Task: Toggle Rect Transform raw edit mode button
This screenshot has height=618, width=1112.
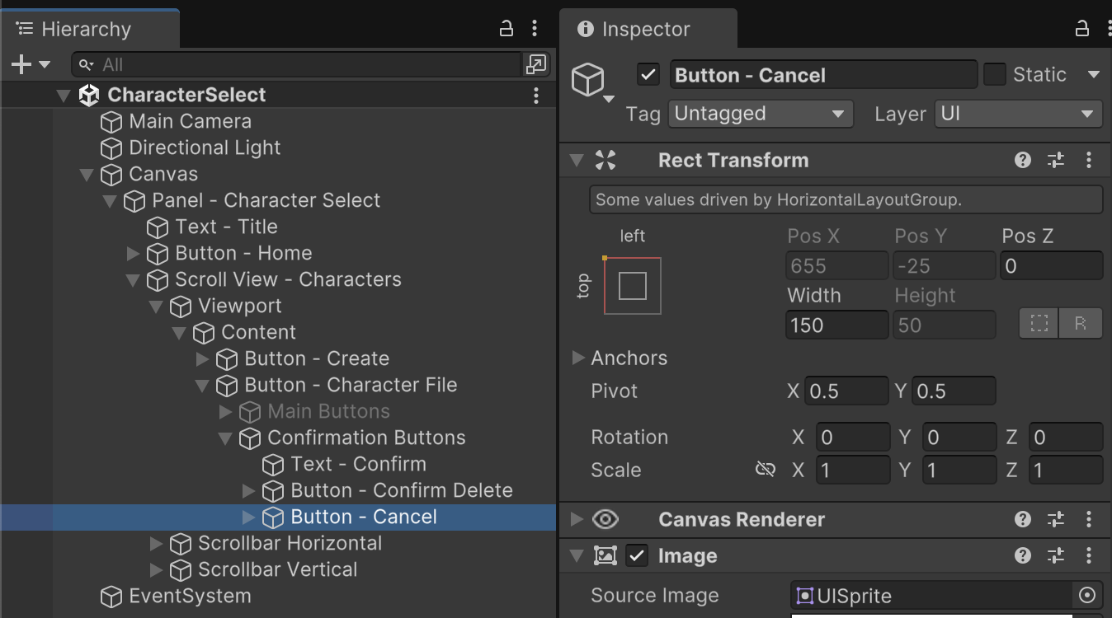Action: tap(1080, 324)
